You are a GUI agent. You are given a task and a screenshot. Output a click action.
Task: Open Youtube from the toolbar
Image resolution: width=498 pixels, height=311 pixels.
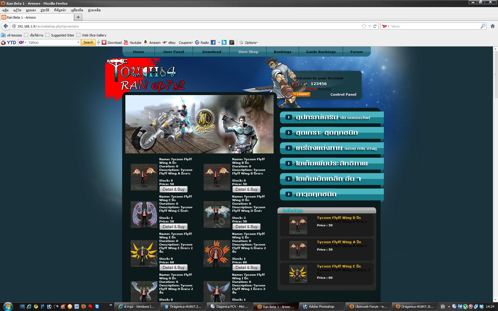133,43
